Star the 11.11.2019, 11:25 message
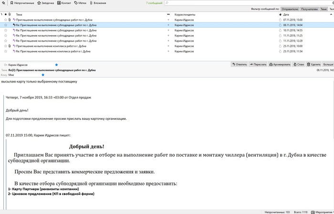Image resolution: width=334 pixels, height=214 pixels. pyautogui.click(x=6, y=36)
